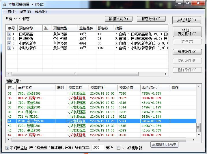Click right arrow of records horizontal scrollbar
Screen dimensions: 207x154
tap(194, 140)
